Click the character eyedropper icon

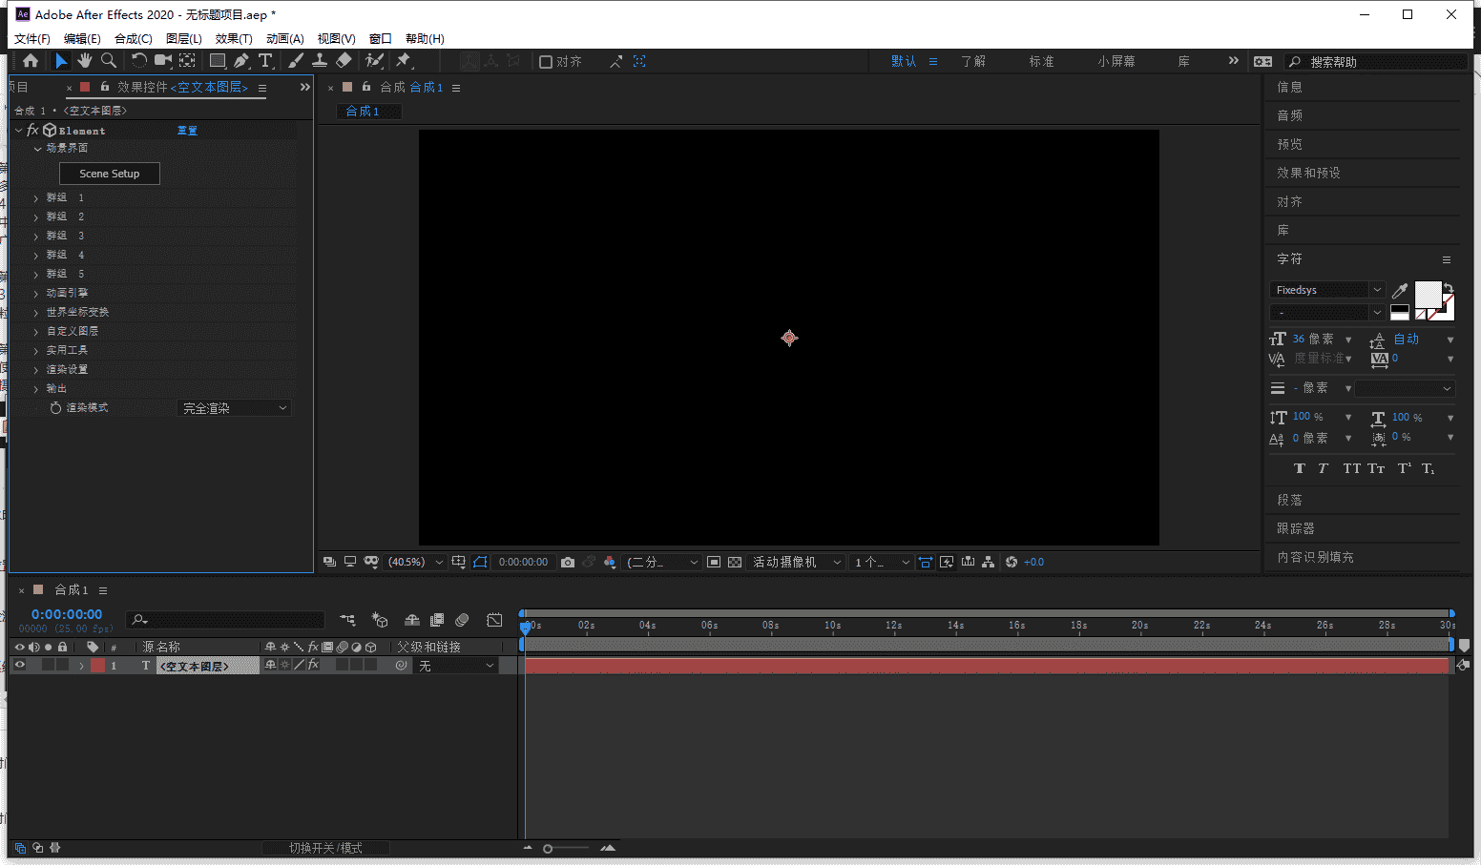point(1400,291)
